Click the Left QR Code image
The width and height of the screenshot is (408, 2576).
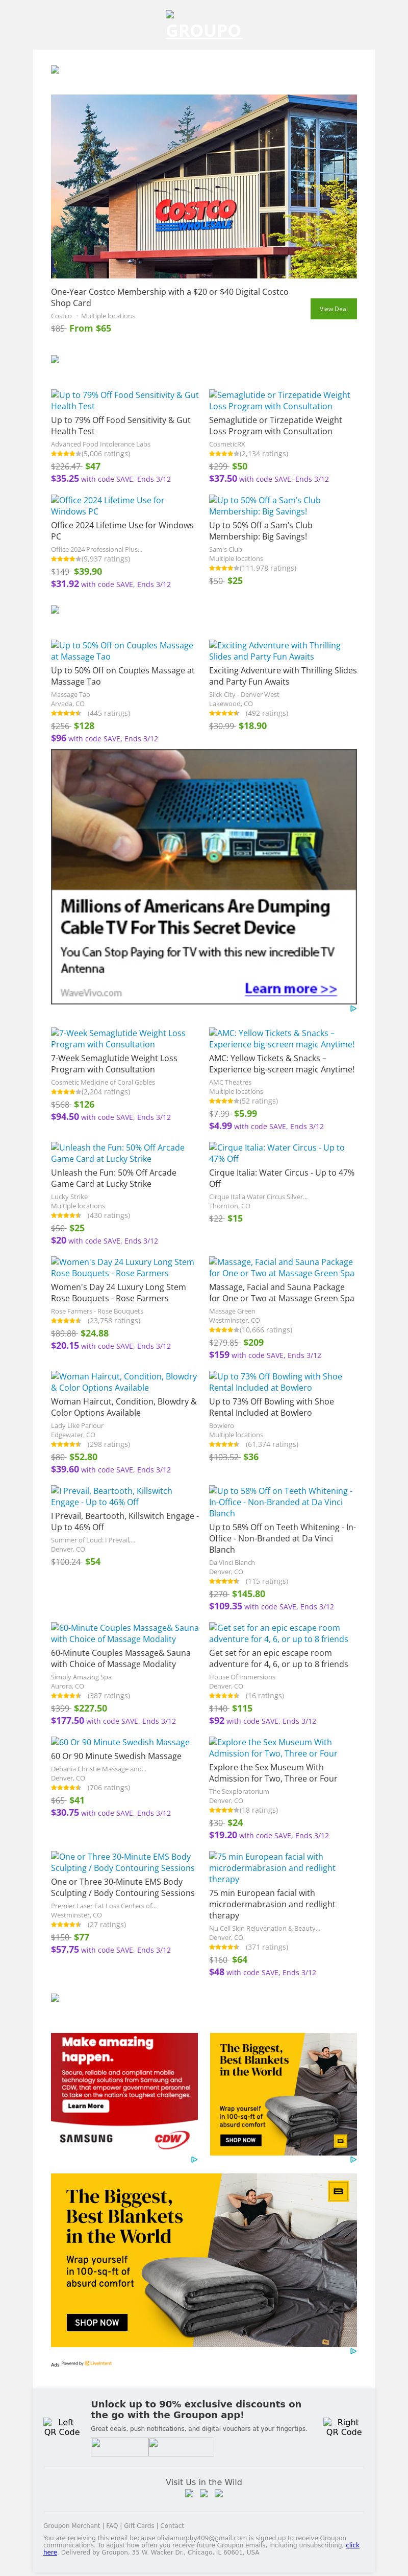(62, 2427)
